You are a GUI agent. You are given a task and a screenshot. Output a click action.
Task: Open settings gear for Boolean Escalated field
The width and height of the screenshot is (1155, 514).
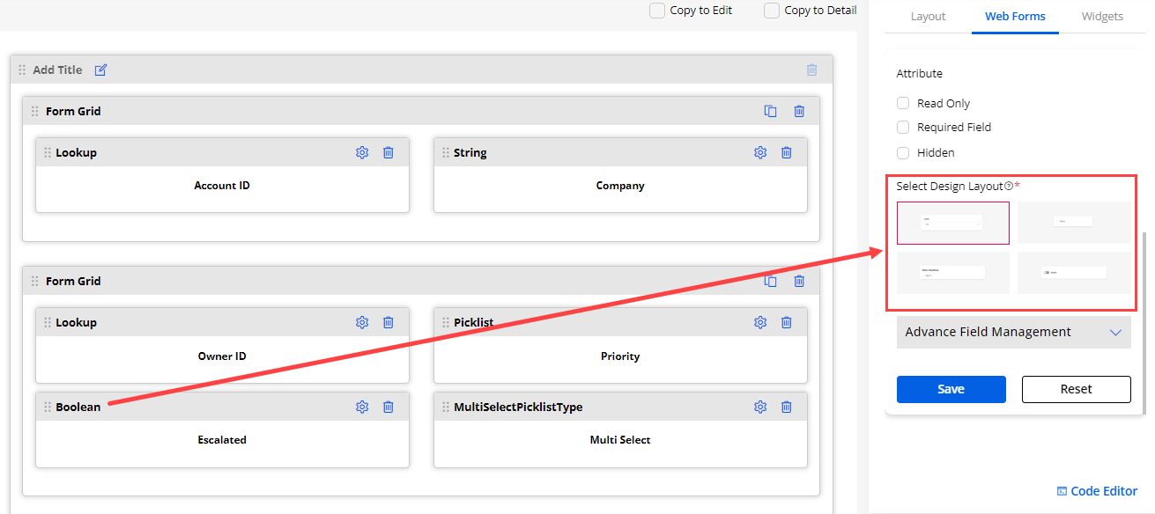[362, 407]
